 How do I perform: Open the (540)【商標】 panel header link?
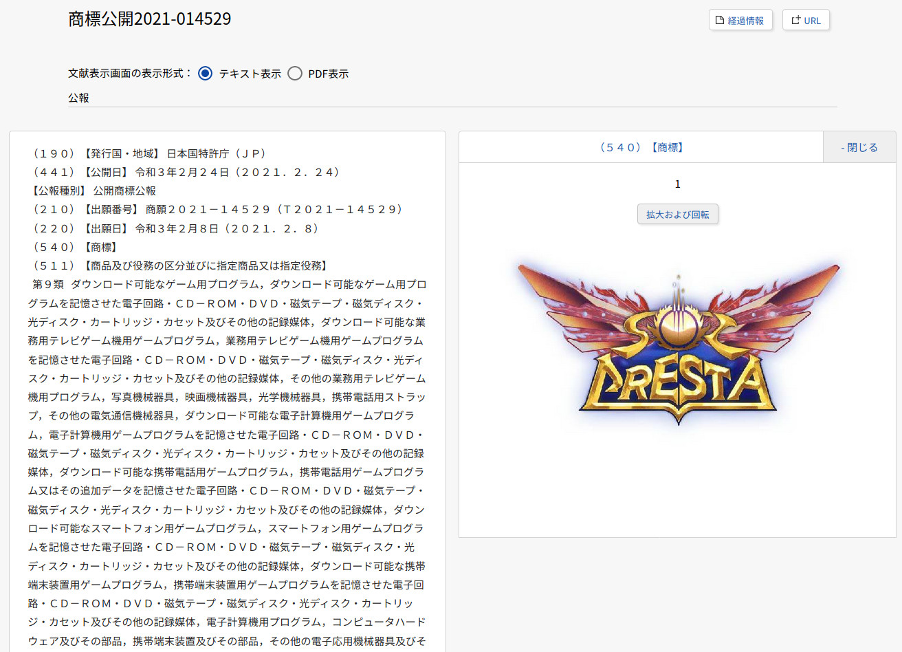641,147
